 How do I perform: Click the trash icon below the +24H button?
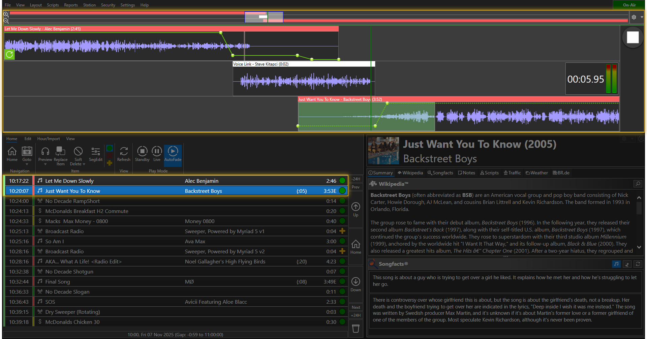(356, 329)
